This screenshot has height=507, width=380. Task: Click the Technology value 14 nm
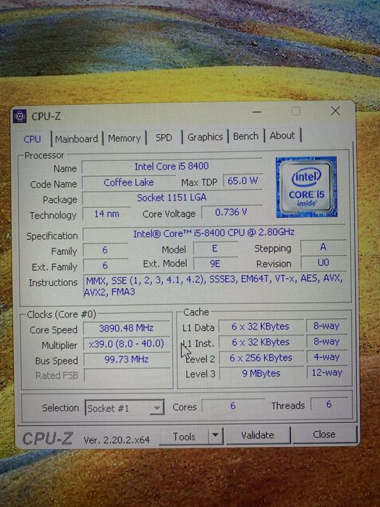(x=106, y=214)
